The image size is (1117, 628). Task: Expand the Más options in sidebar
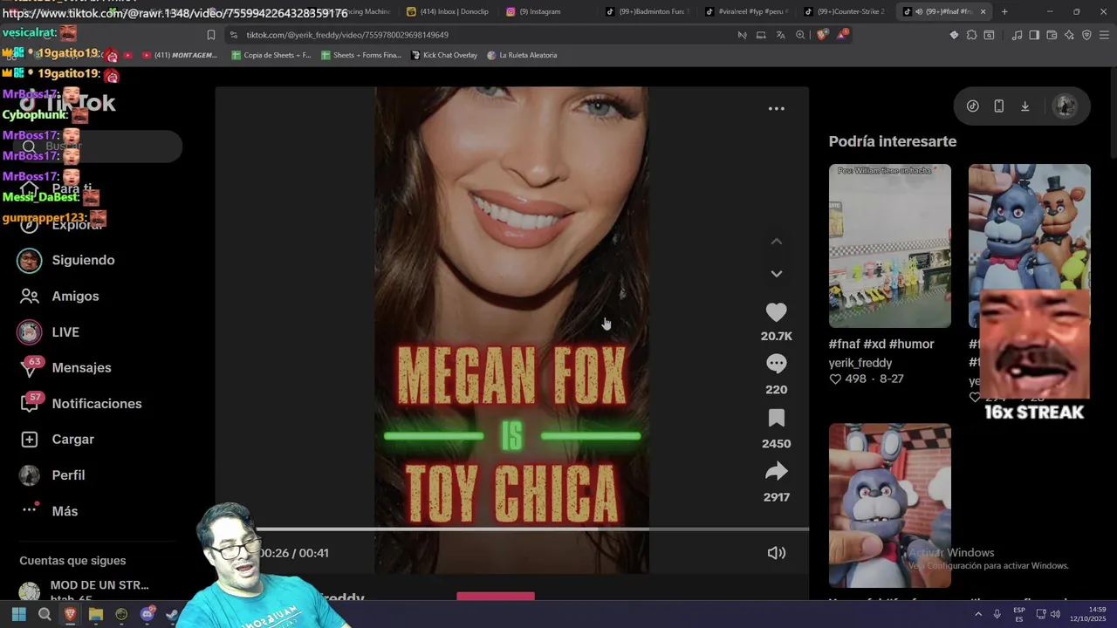click(x=49, y=511)
